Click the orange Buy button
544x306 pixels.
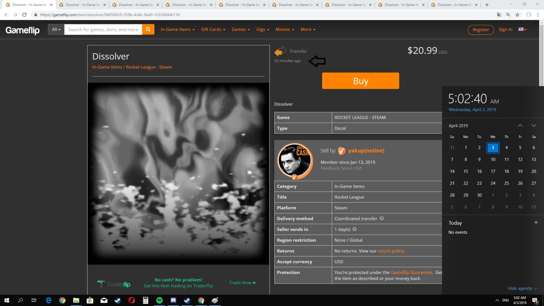pos(360,81)
